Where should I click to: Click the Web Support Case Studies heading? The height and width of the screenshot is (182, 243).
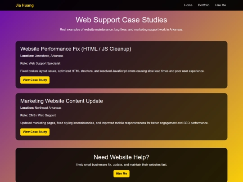(121, 20)
